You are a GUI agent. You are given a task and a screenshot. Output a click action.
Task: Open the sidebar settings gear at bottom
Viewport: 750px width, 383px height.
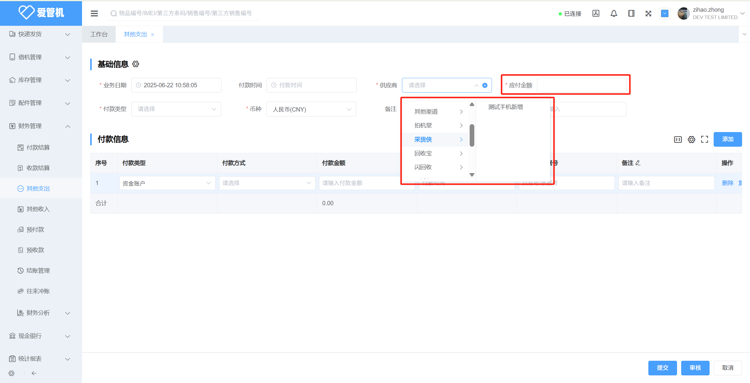point(11,373)
